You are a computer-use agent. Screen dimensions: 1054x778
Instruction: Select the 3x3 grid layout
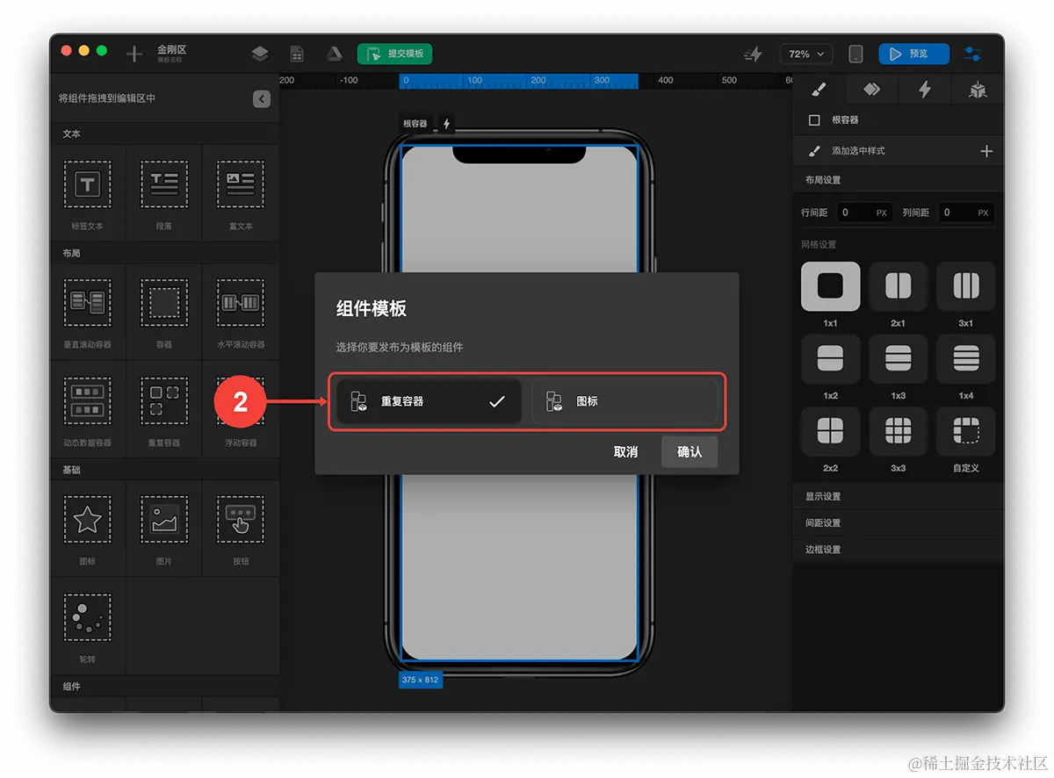898,431
